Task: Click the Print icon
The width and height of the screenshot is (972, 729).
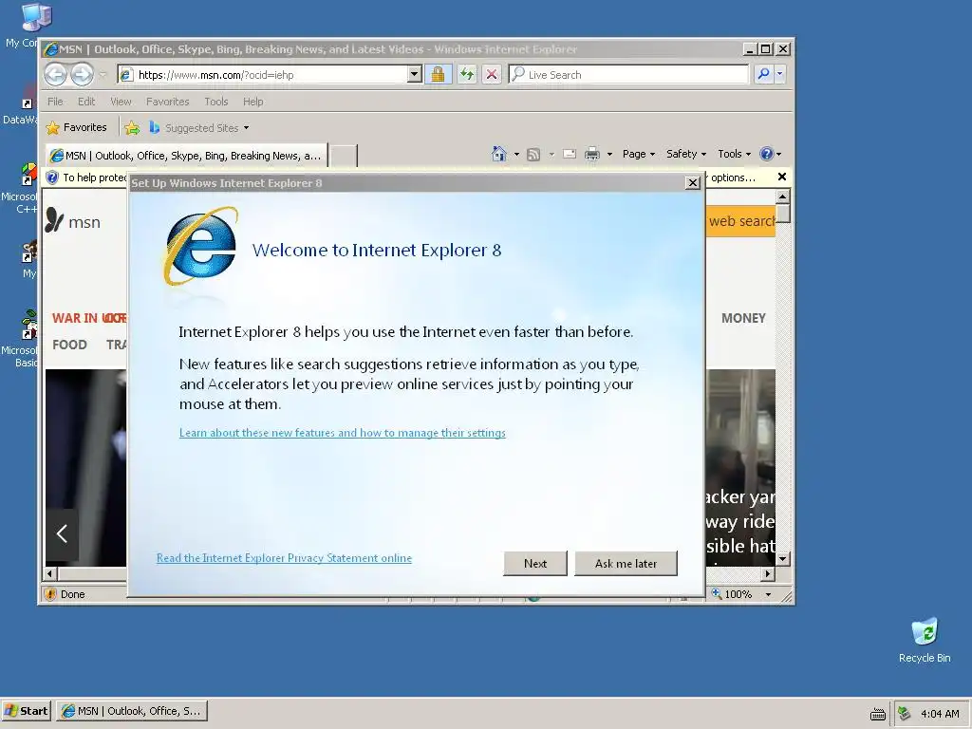Action: tap(592, 154)
